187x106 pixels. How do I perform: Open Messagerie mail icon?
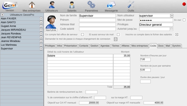click(111, 5)
